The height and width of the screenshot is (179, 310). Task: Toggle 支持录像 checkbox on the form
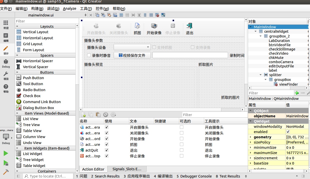point(193,47)
